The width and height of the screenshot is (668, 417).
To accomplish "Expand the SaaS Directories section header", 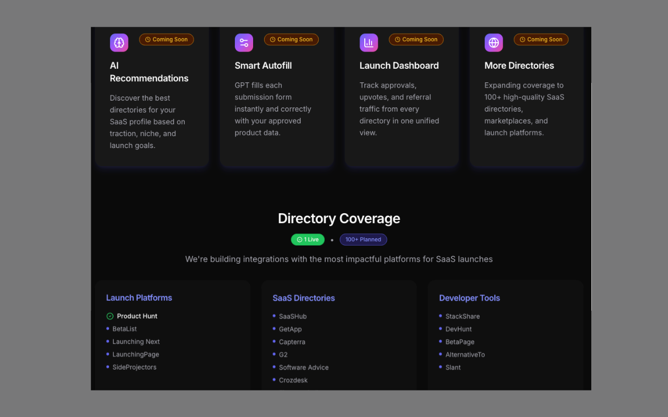I will [304, 298].
